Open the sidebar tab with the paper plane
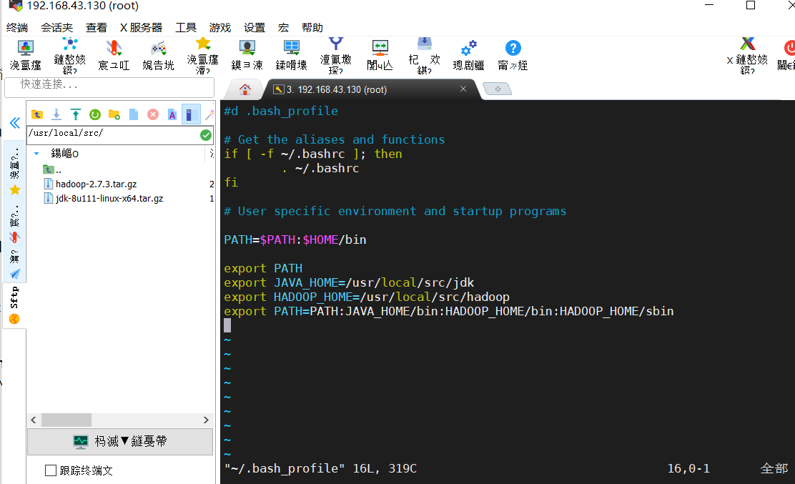 (x=14, y=264)
